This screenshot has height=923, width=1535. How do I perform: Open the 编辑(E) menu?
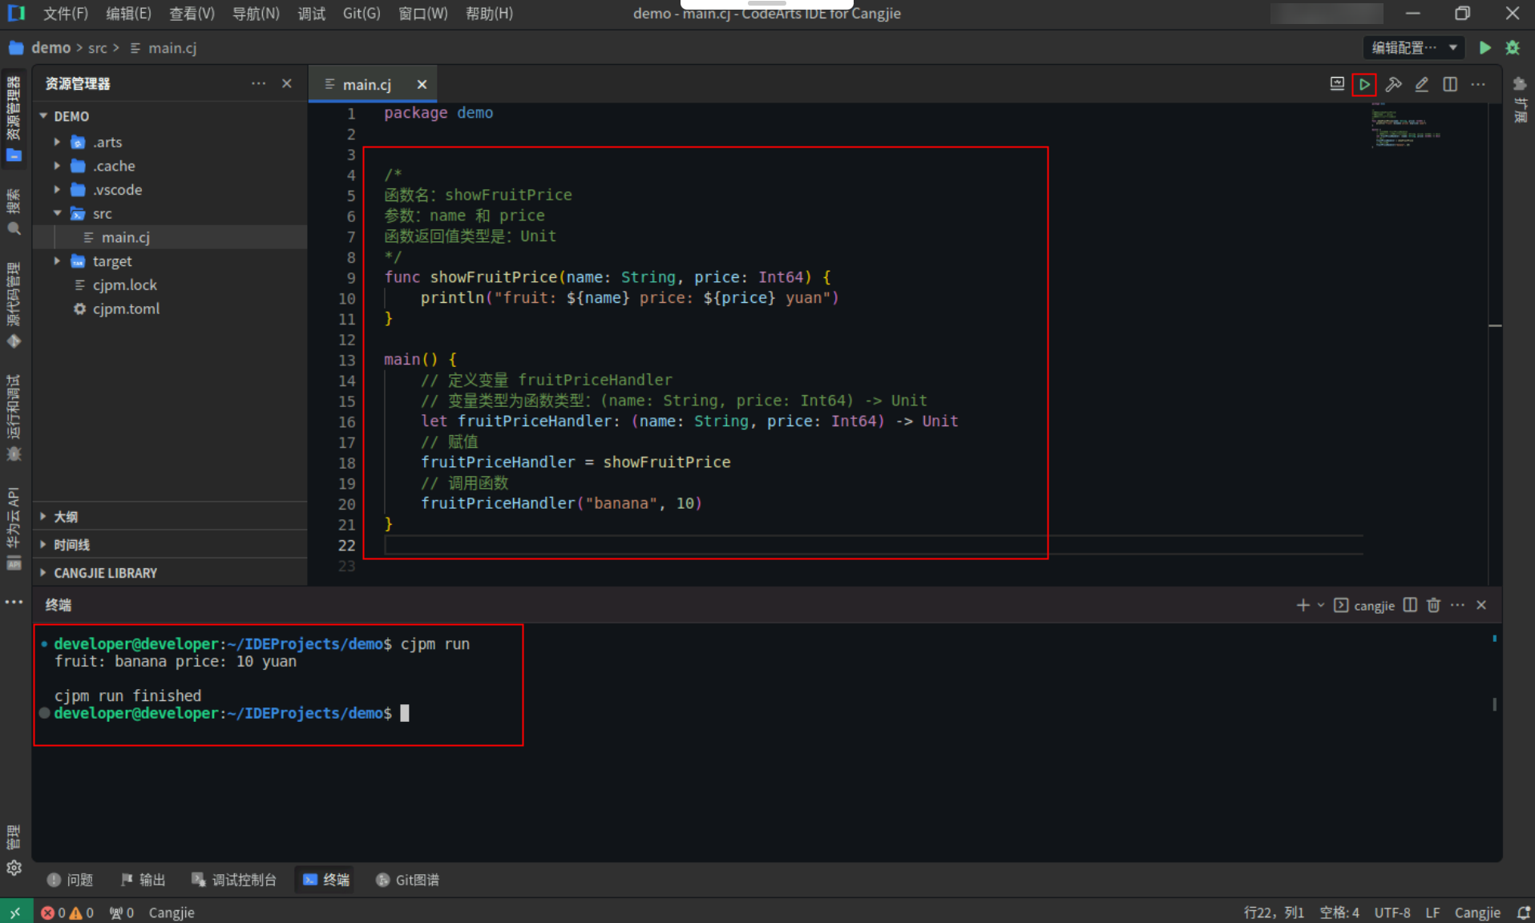click(x=128, y=14)
